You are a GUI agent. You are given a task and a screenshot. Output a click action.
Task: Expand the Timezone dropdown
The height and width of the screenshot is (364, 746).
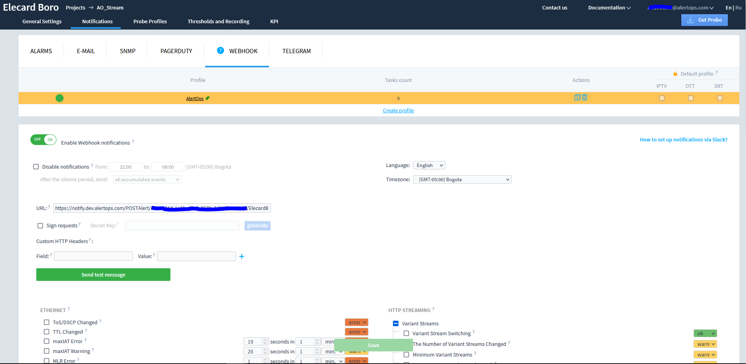point(462,180)
